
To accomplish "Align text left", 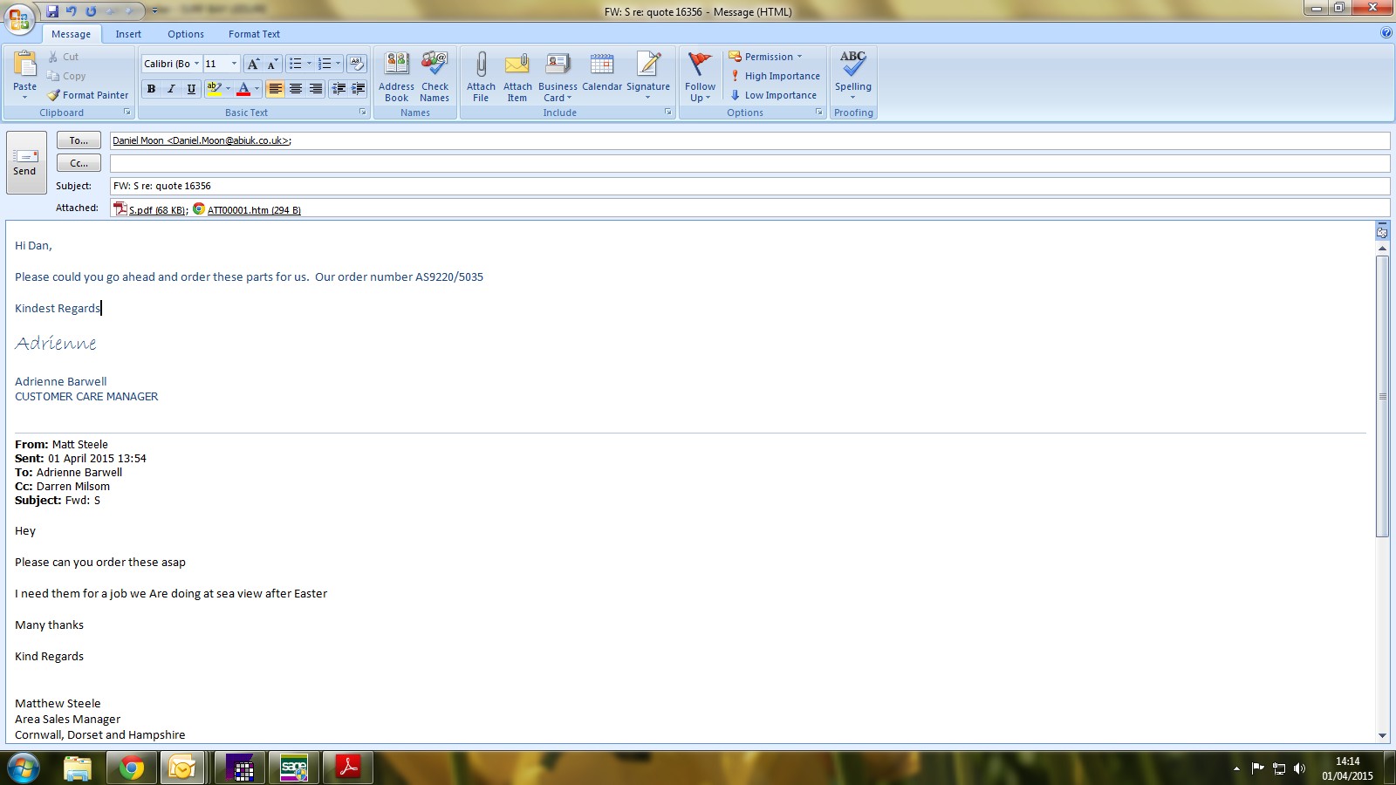I will [276, 89].
